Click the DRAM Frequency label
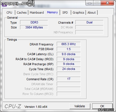Viewport: 116px width, 112px height. [41, 44]
